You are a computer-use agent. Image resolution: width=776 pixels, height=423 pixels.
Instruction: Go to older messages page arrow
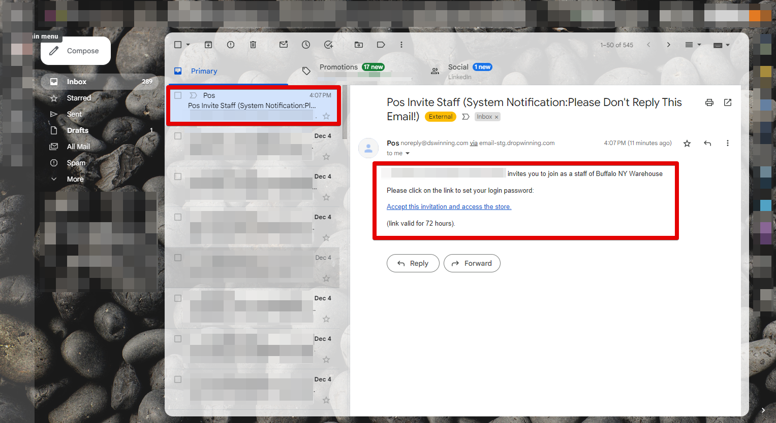(x=669, y=45)
